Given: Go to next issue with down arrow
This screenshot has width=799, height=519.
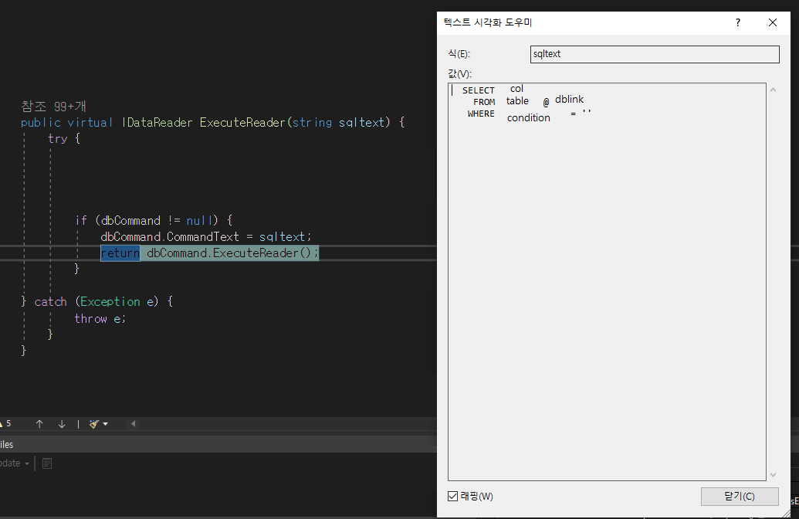Looking at the screenshot, I should (62, 424).
